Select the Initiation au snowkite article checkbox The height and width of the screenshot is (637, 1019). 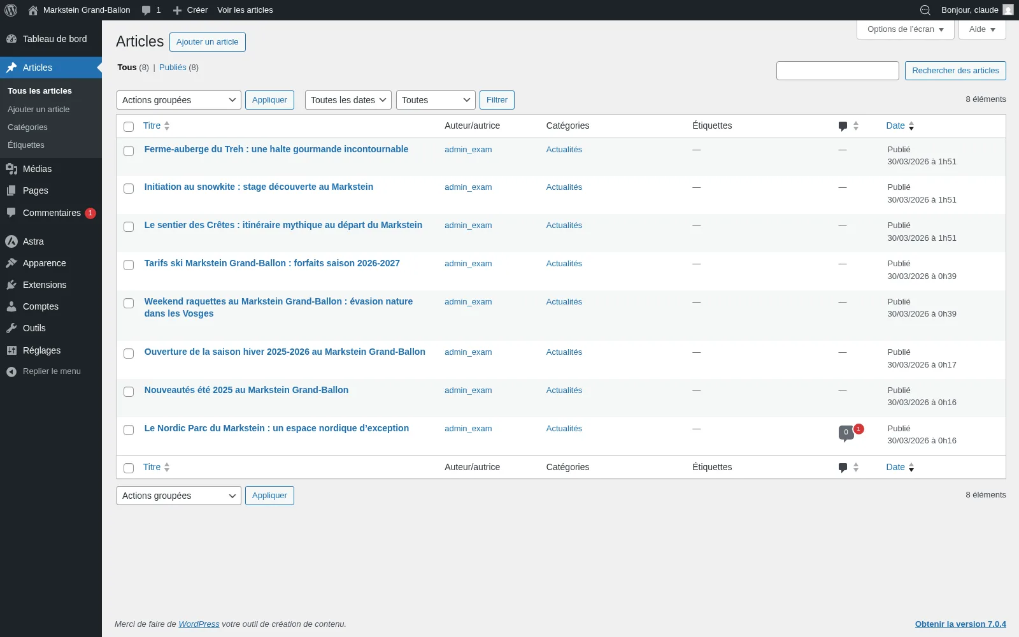click(129, 189)
